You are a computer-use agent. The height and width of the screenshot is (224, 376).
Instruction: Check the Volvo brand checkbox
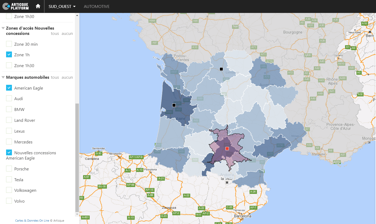(x=9, y=201)
